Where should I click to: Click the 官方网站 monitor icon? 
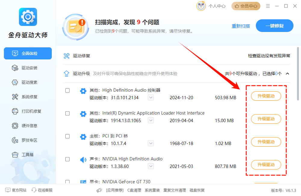click(x=8, y=190)
